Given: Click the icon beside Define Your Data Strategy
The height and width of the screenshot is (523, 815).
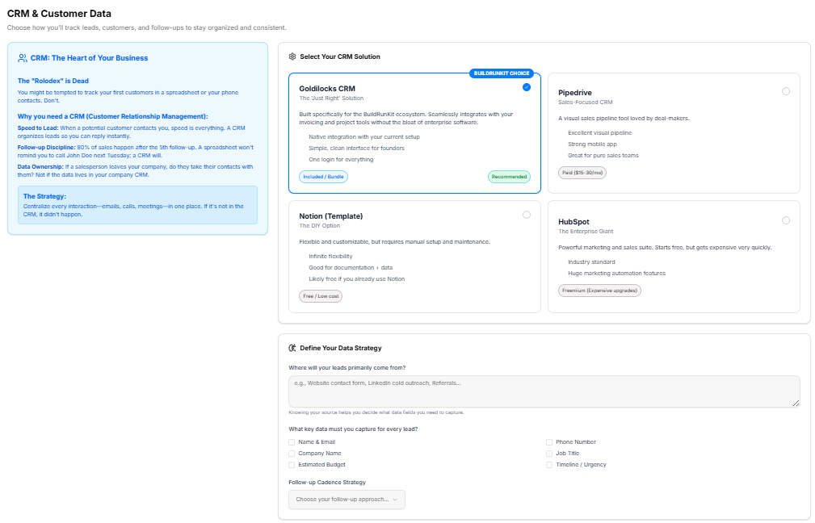Looking at the screenshot, I should tap(292, 348).
